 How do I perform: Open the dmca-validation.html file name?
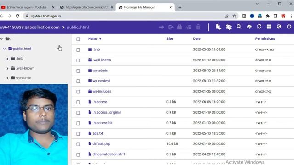(109, 154)
